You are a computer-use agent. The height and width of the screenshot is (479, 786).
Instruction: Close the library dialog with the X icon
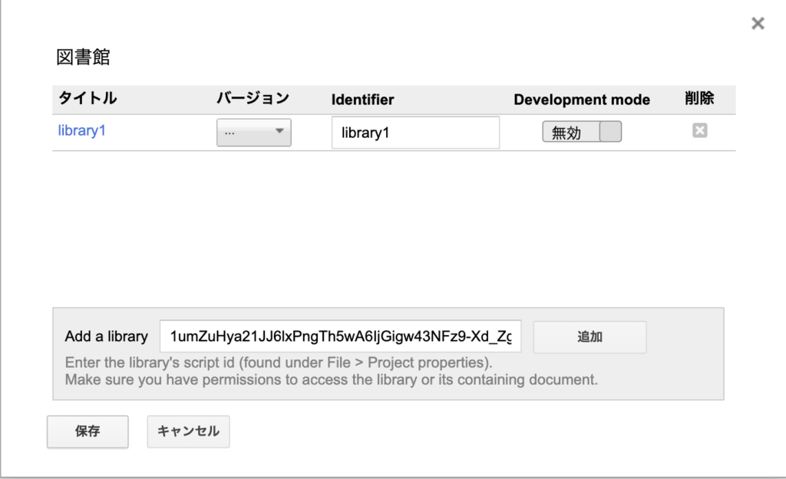[758, 24]
